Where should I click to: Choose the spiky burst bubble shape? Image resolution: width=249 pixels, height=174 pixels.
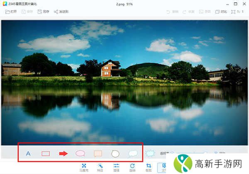150,154
